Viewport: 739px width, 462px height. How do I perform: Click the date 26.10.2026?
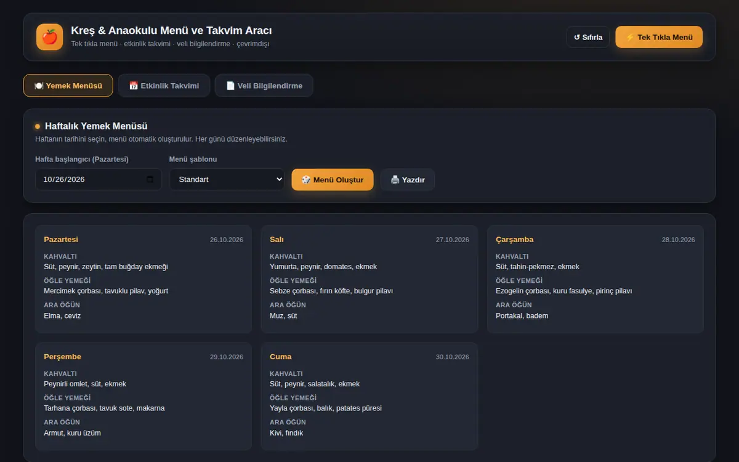(x=227, y=240)
